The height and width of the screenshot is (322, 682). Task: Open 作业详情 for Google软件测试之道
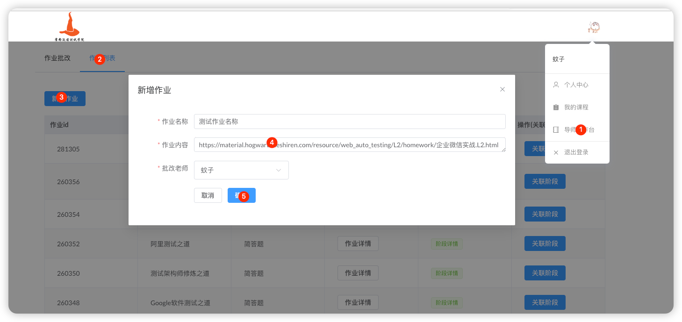358,302
